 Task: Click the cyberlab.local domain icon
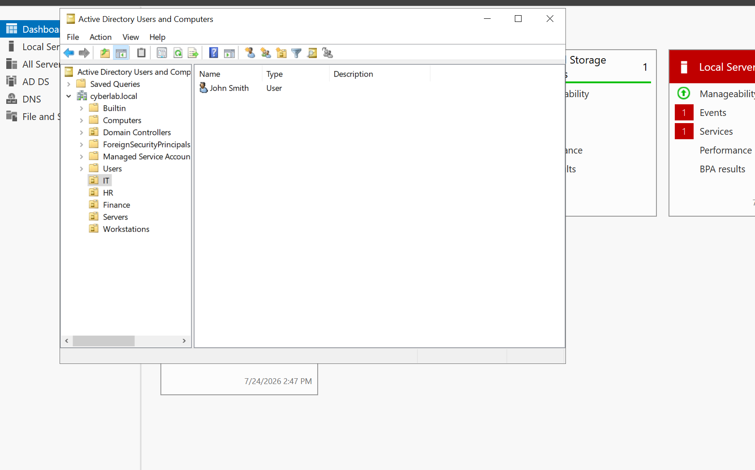point(82,96)
